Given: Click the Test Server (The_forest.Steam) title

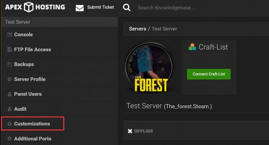Looking at the screenshot, I should [x=169, y=106].
